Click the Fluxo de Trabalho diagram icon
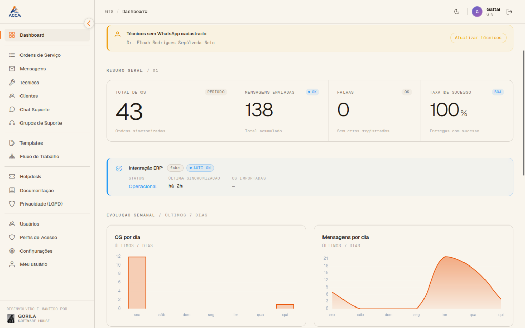Image resolution: width=525 pixels, height=328 pixels. (x=12, y=156)
